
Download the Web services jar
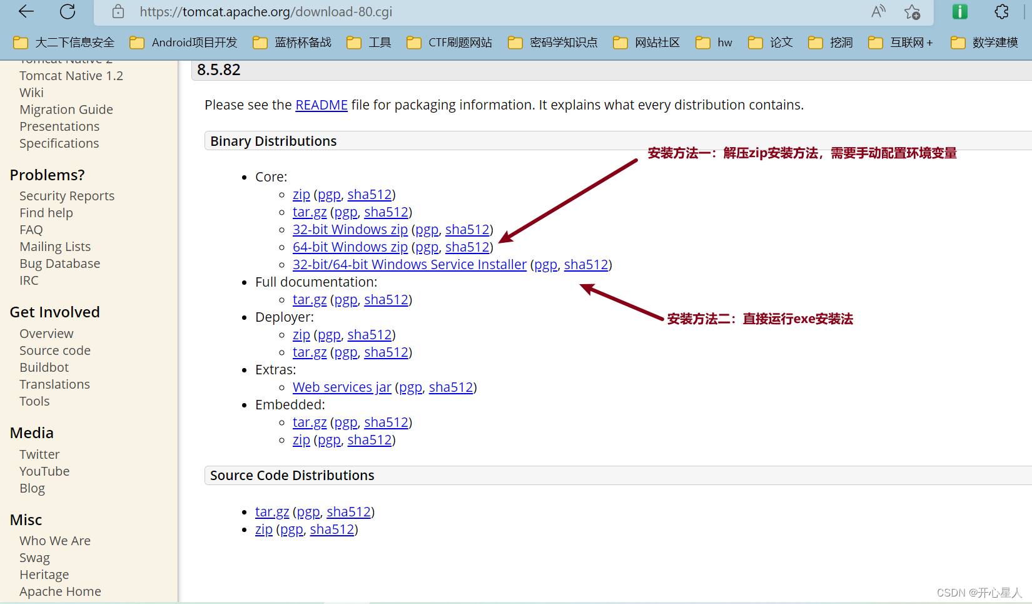tap(342, 387)
